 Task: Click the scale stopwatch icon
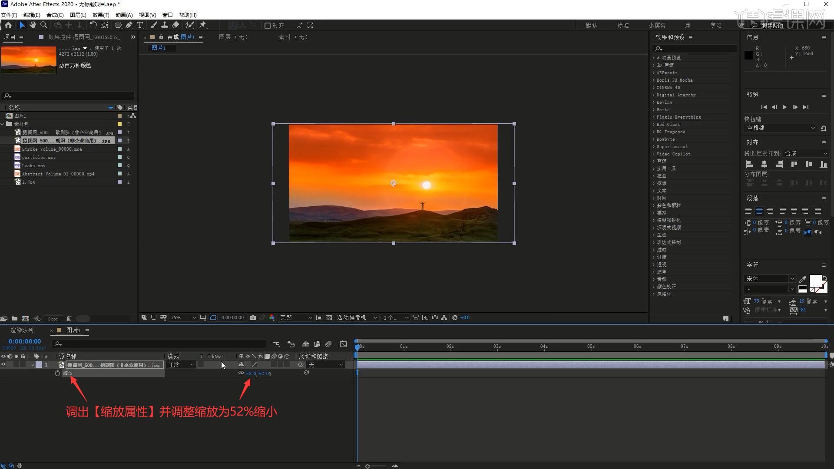57,373
